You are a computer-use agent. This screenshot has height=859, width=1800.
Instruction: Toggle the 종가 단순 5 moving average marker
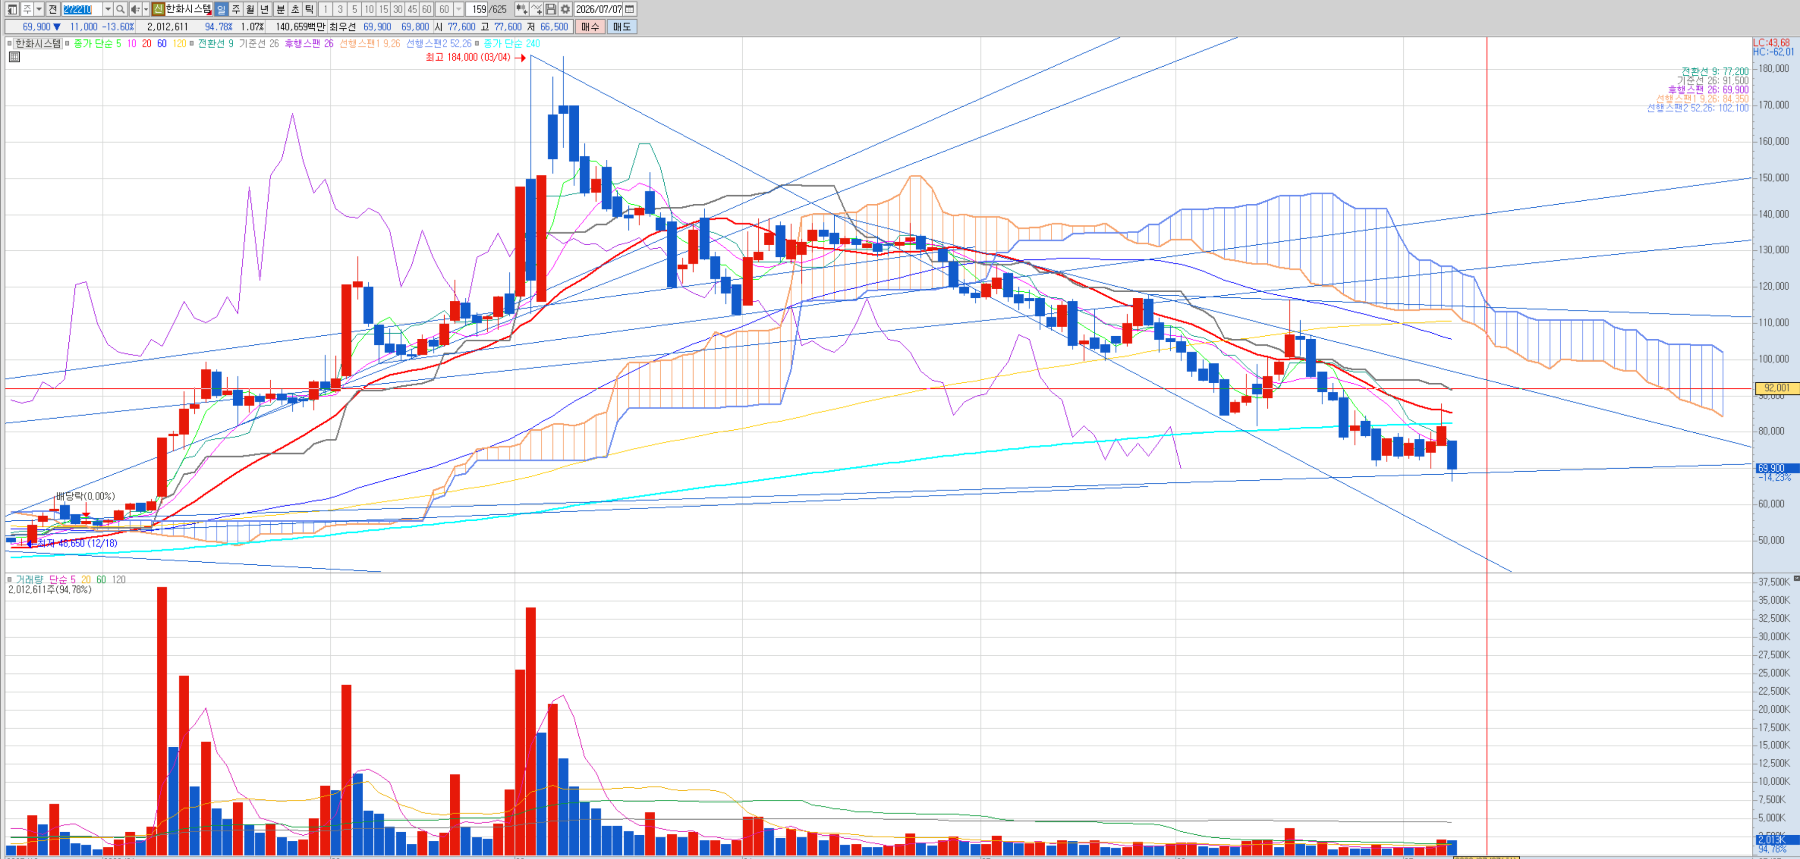click(68, 43)
